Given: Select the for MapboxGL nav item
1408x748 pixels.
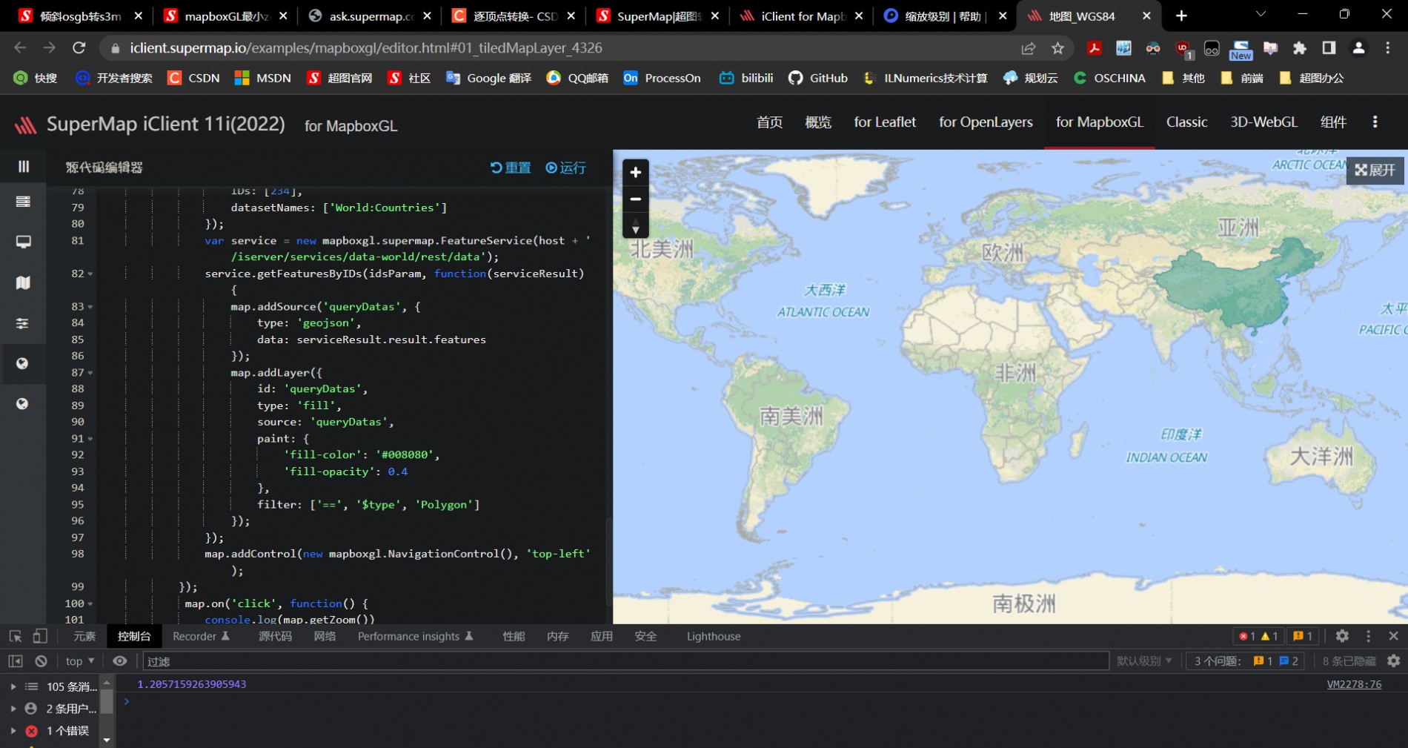Looking at the screenshot, I should (1100, 122).
